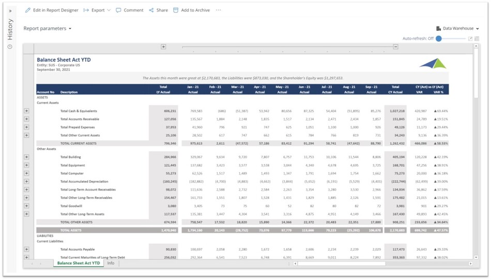Click the pop-out icon beside auto-refresh slider
Image resolution: width=491 pixels, height=280 pixels.
(x=470, y=39)
